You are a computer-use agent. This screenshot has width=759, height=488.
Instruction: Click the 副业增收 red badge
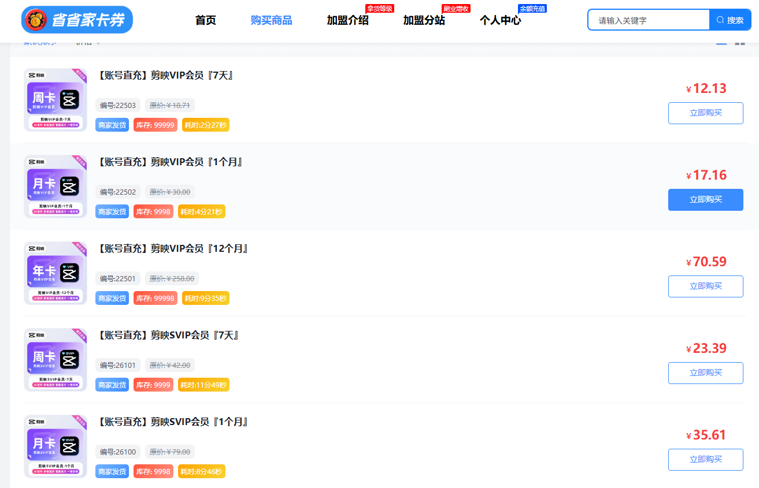[456, 9]
